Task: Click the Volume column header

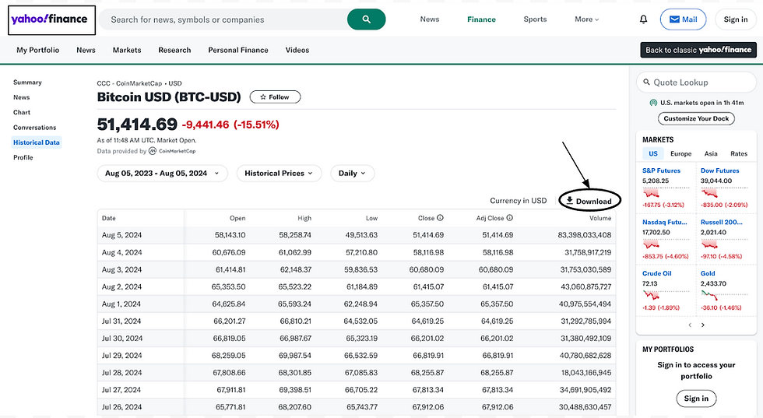Action: (x=600, y=219)
